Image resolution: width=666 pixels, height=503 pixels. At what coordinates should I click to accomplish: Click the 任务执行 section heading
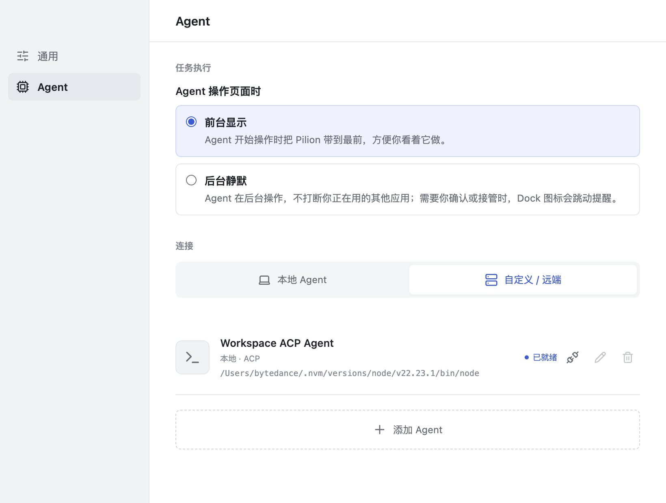193,68
